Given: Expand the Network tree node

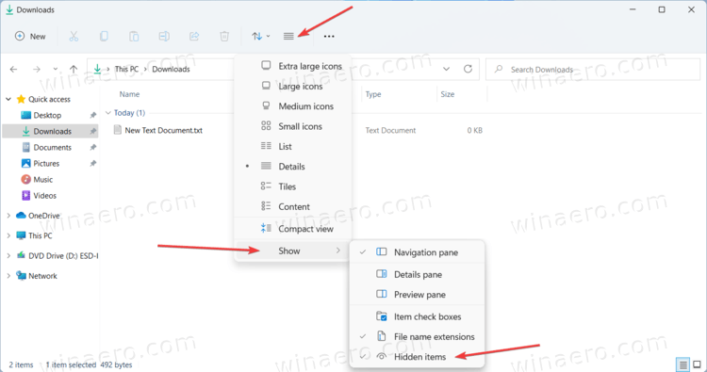Looking at the screenshot, I should pos(8,276).
